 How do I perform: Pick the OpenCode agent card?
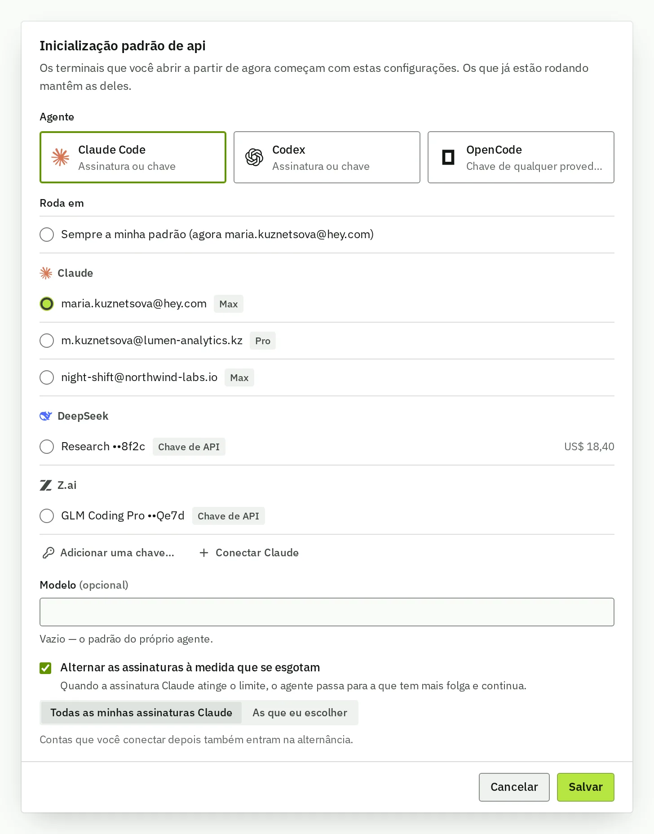click(521, 157)
